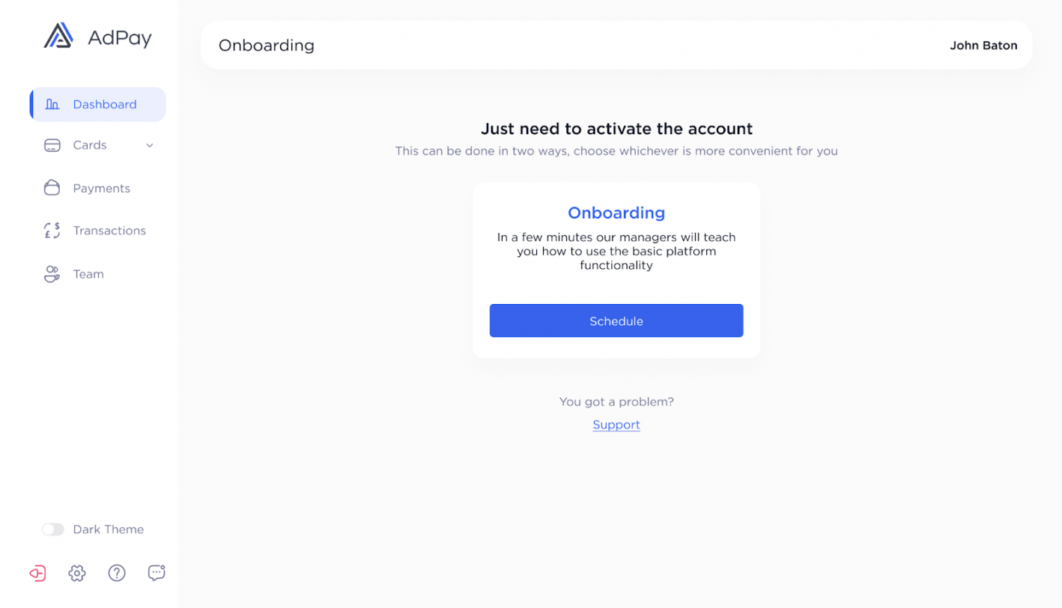Click the red logout icon
Screen dimensions: 1062x608
coord(37,574)
